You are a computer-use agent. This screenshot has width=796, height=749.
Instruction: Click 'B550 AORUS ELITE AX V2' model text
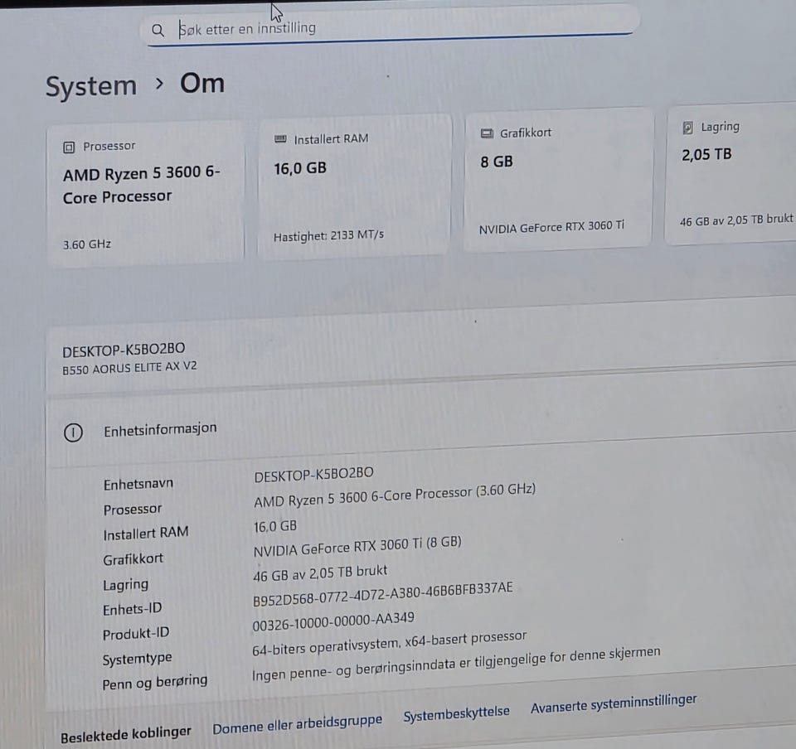129,368
